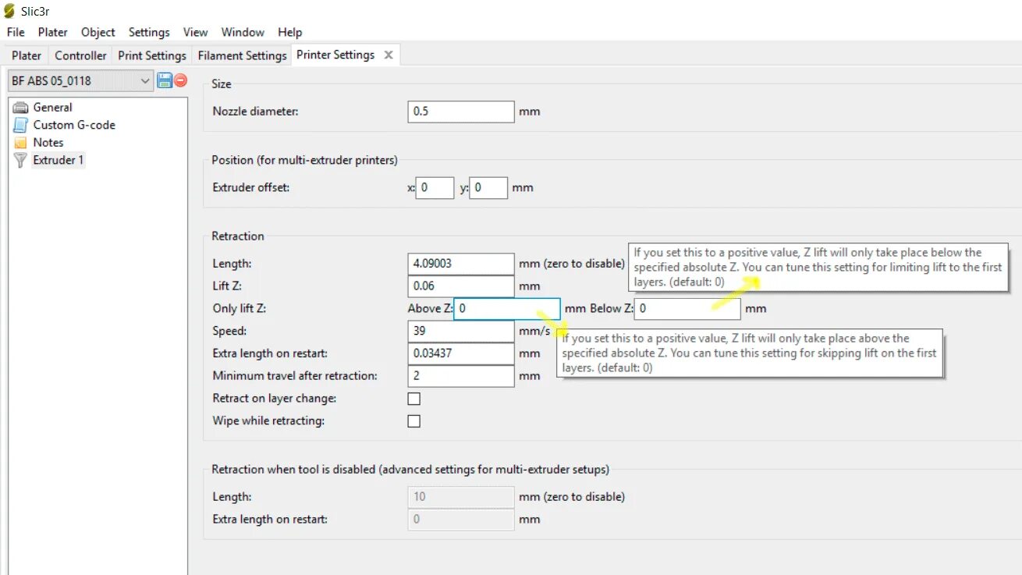Click the red delete preset icon
This screenshot has height=575, width=1022.
tap(180, 80)
